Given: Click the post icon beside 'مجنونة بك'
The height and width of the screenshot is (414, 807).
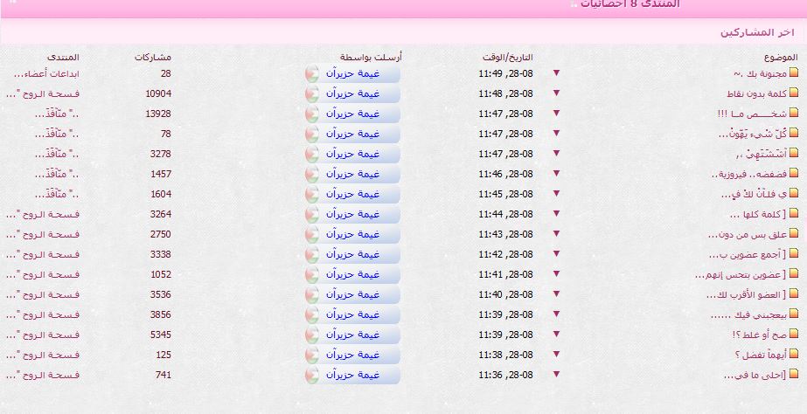Looking at the screenshot, I should (794, 74).
